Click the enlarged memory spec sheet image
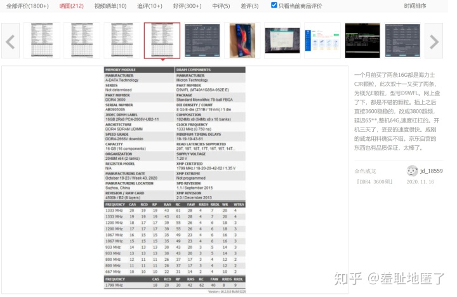457x297 pixels. pos(175,180)
